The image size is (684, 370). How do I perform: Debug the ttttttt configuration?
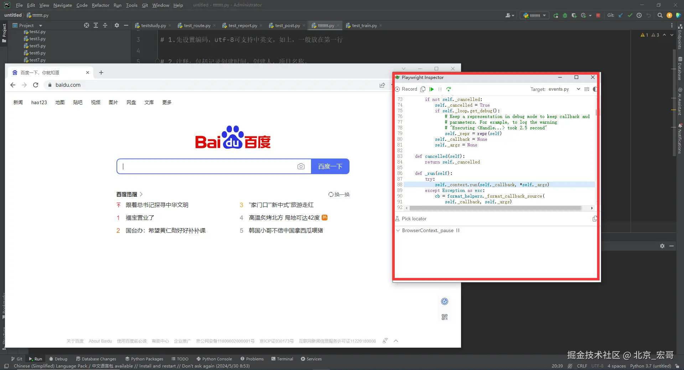tap(565, 15)
